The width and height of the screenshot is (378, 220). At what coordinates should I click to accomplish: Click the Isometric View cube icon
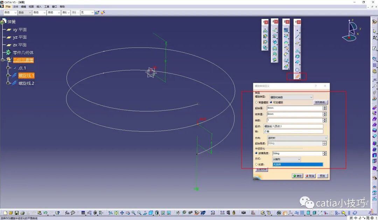[x=151, y=213]
